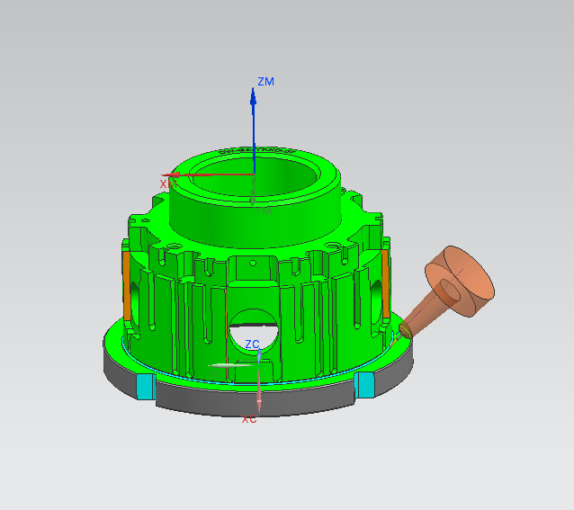574x510 pixels.
Task: Click the blue ZM axis arrow
Action: [254, 130]
